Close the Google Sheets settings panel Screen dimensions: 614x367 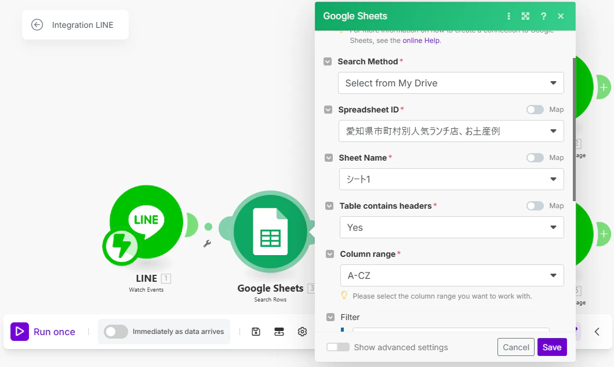point(561,16)
